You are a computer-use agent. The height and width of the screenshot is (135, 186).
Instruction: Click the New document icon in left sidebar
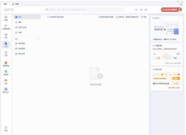coord(6,17)
